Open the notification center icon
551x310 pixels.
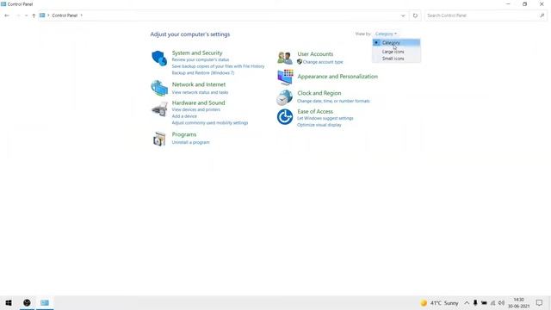[x=540, y=302]
